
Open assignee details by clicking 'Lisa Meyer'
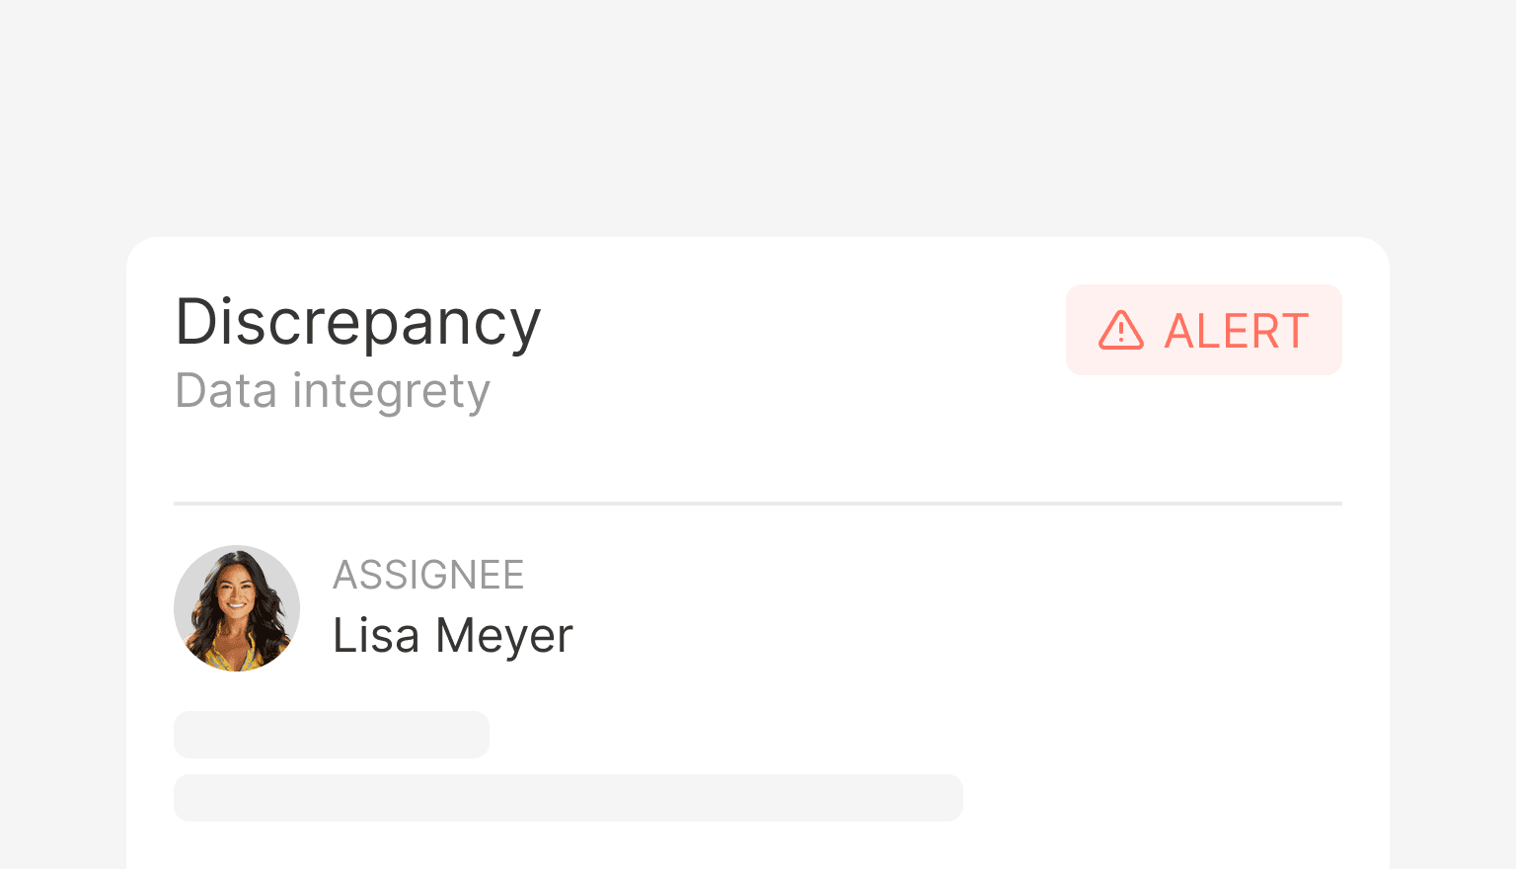click(452, 635)
